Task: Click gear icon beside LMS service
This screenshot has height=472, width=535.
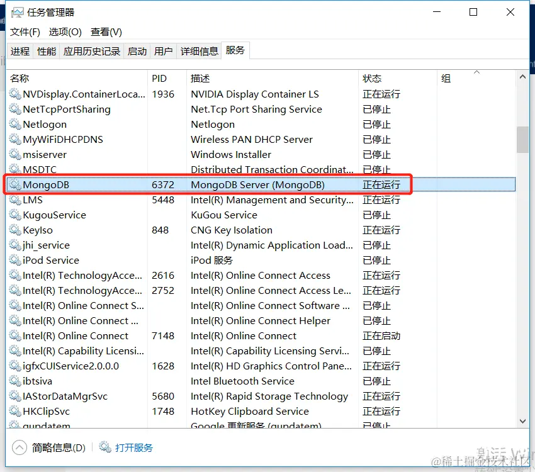Action: (x=15, y=199)
